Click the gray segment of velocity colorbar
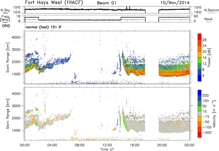The width and height of the screenshot is (219, 151). [200, 114]
